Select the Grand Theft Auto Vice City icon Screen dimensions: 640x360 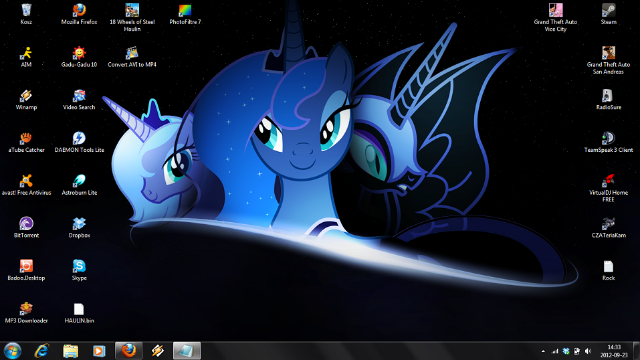(555, 11)
